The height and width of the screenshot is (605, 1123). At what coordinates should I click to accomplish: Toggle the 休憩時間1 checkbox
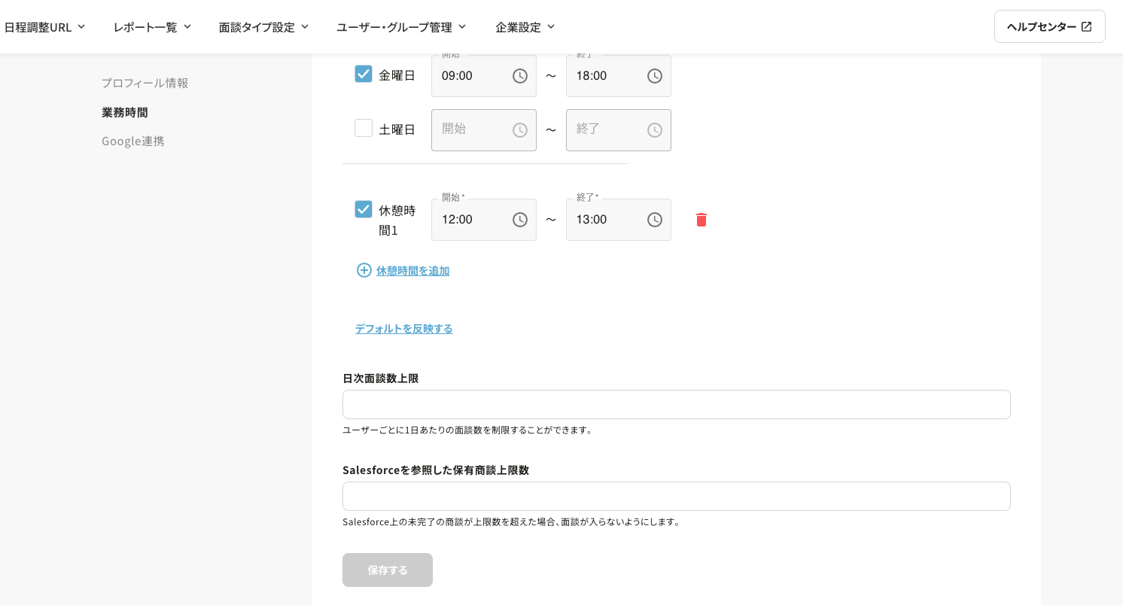tap(364, 209)
